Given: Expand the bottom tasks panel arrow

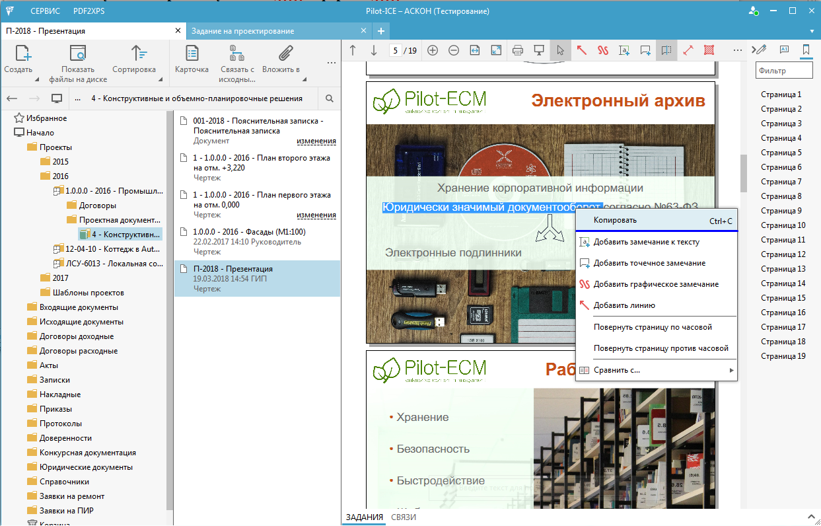Looking at the screenshot, I should (x=810, y=515).
